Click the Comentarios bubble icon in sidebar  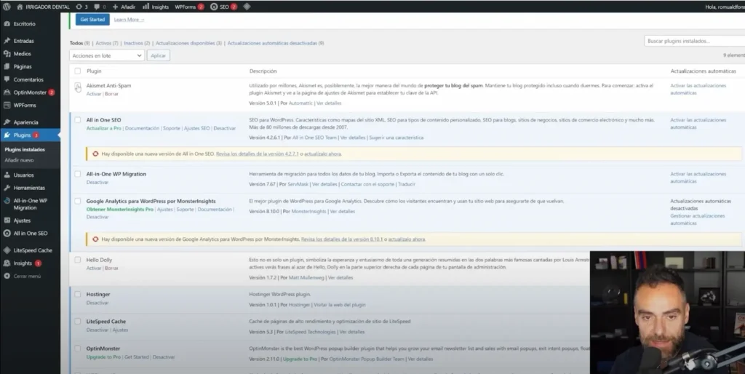coord(7,79)
